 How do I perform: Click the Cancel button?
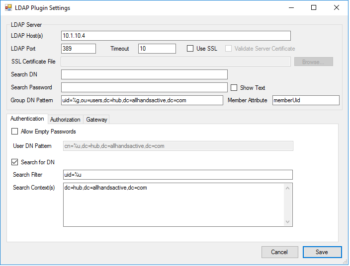click(x=279, y=252)
